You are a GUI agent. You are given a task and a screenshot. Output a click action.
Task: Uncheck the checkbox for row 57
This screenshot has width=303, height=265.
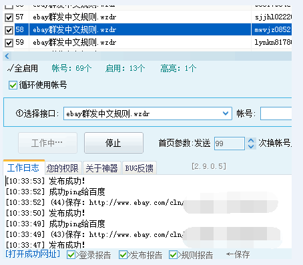[9, 17]
